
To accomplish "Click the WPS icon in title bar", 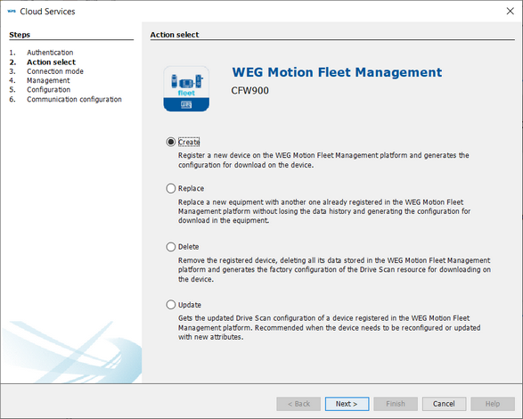I will click(x=12, y=11).
